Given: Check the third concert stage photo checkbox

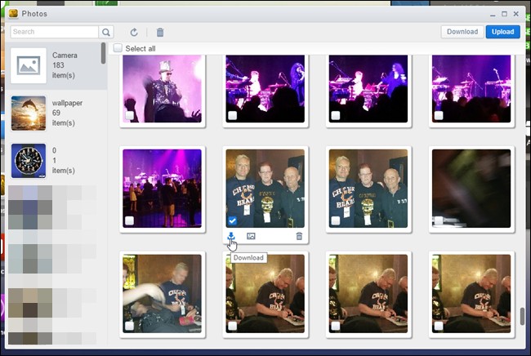Looking at the screenshot, I should (x=336, y=116).
